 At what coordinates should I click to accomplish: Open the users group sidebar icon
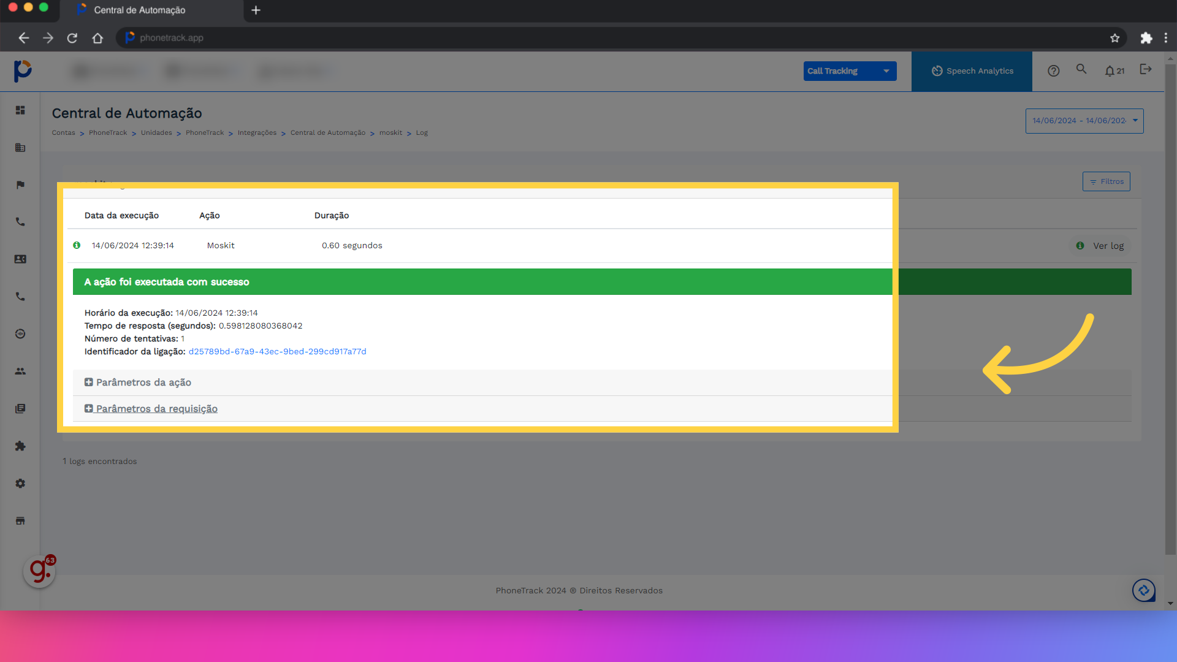[x=20, y=371]
